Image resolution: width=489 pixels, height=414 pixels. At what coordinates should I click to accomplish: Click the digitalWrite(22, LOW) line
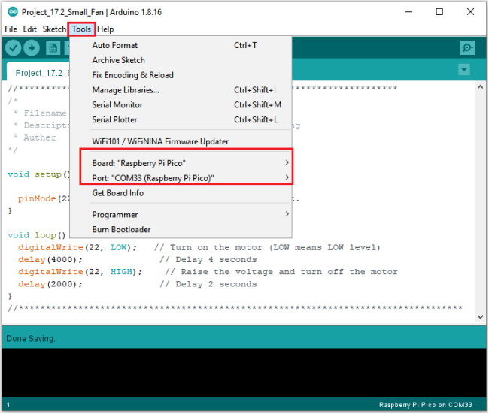pos(77,247)
